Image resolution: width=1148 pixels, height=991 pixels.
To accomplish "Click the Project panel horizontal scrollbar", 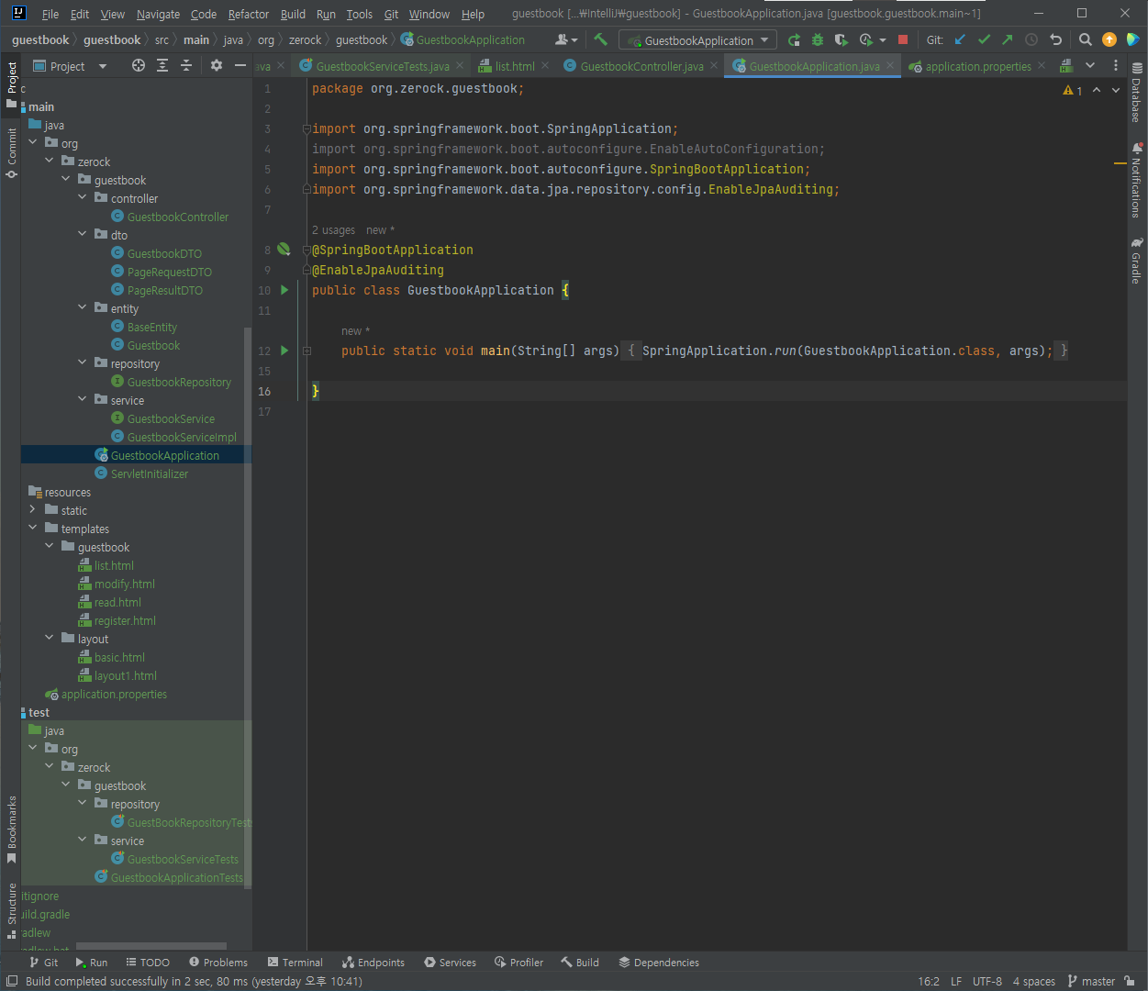I will pyautogui.click(x=151, y=946).
